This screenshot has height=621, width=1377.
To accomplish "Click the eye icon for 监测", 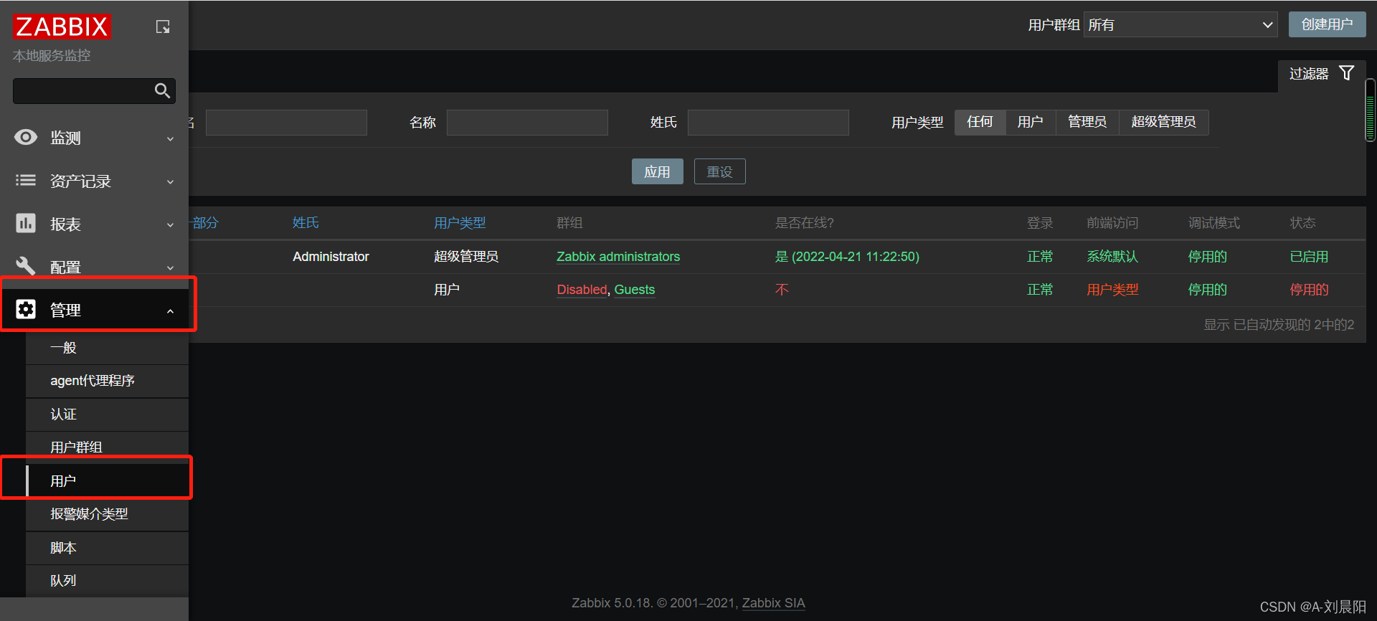I will [x=26, y=137].
